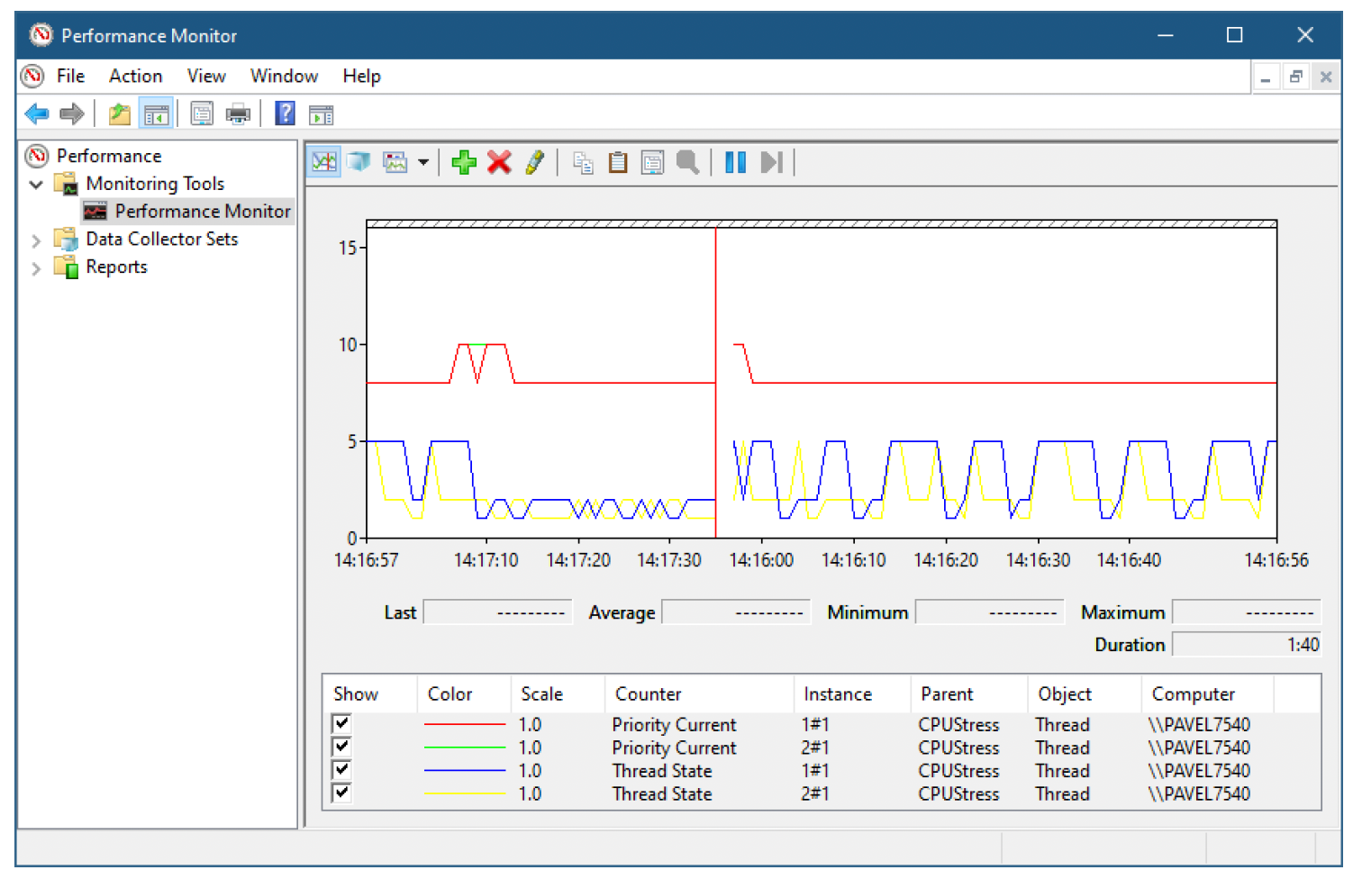Open the View menu
Viewport: 1353px width, 879px height.
click(x=206, y=76)
